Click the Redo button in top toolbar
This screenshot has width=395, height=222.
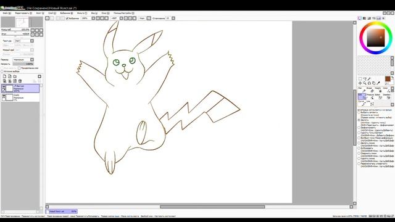tap(52, 18)
